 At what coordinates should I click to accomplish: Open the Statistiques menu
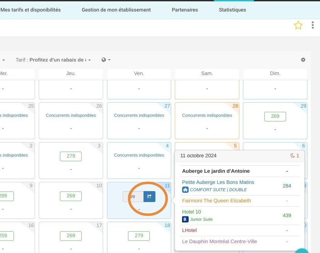coord(232,10)
